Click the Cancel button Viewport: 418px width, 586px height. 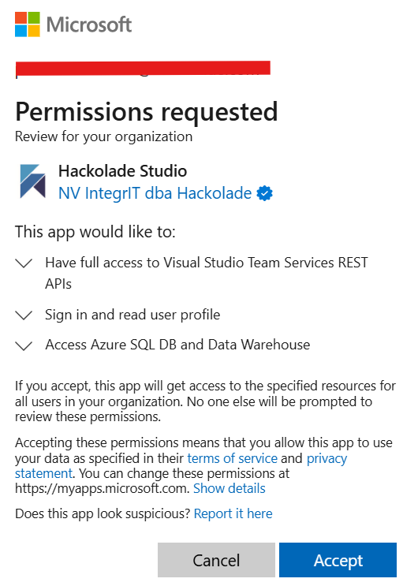tap(216, 560)
